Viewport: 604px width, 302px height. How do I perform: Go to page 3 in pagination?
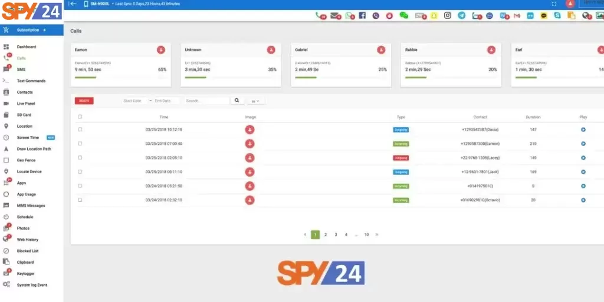click(x=336, y=234)
